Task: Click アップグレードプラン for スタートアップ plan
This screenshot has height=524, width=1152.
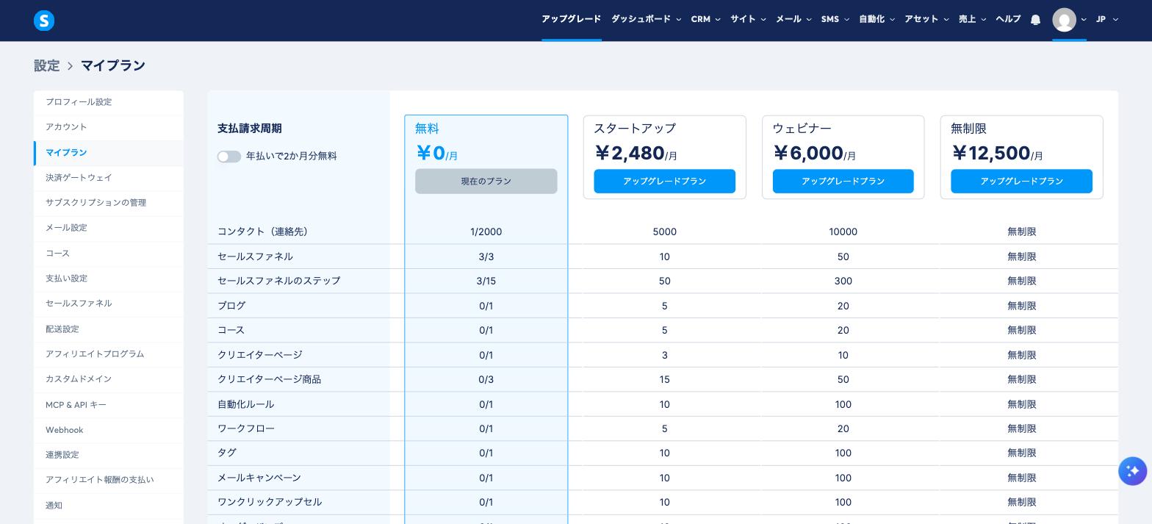Action: [x=664, y=182]
